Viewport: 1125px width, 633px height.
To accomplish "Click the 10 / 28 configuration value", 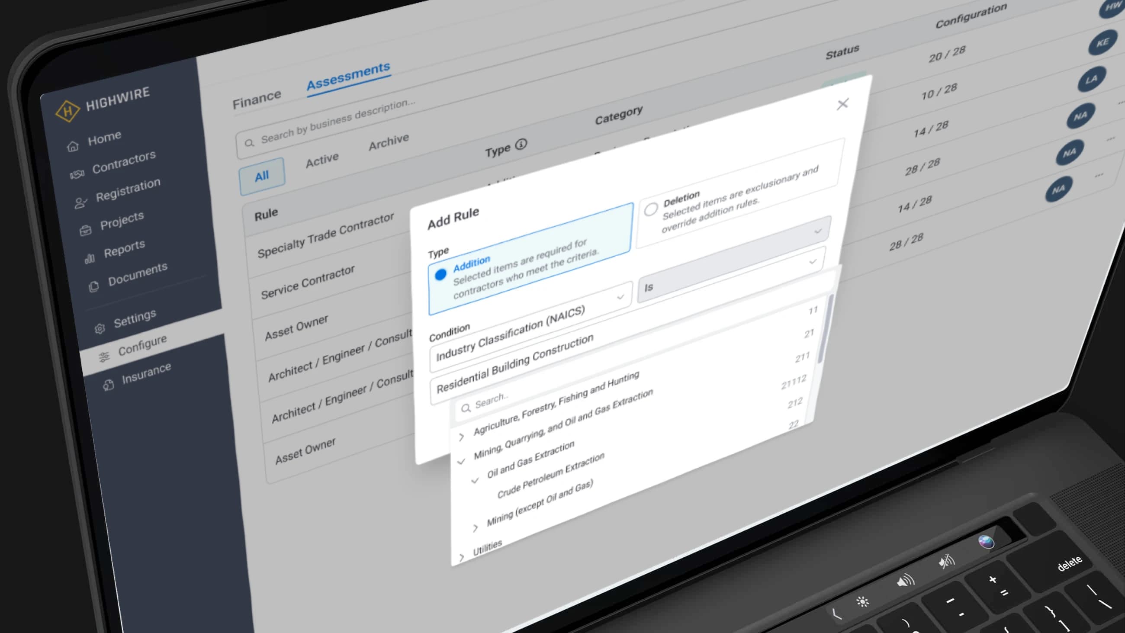I will coord(939,91).
